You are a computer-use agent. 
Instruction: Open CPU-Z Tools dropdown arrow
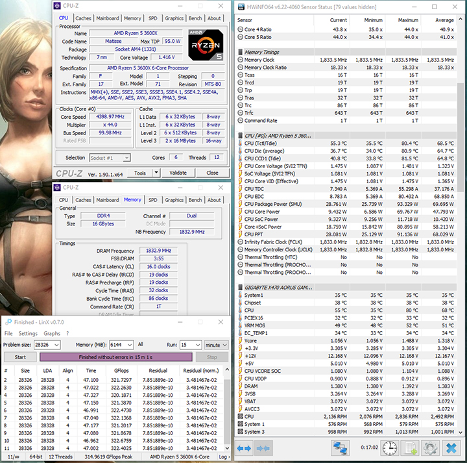pos(156,173)
